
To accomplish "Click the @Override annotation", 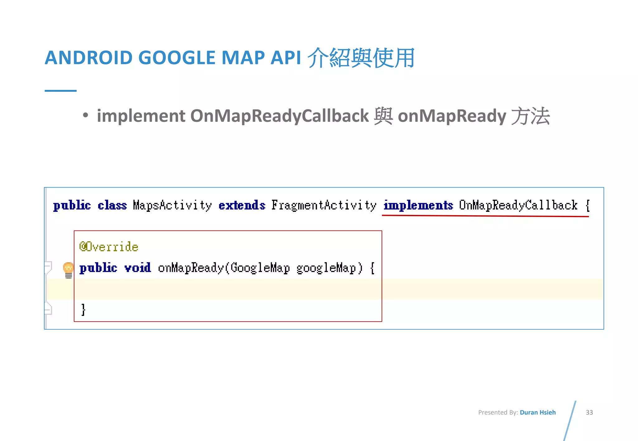I will [x=109, y=247].
